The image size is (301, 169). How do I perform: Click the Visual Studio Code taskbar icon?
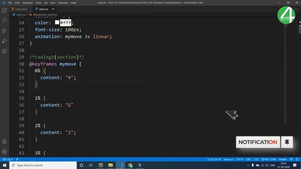click(x=120, y=165)
